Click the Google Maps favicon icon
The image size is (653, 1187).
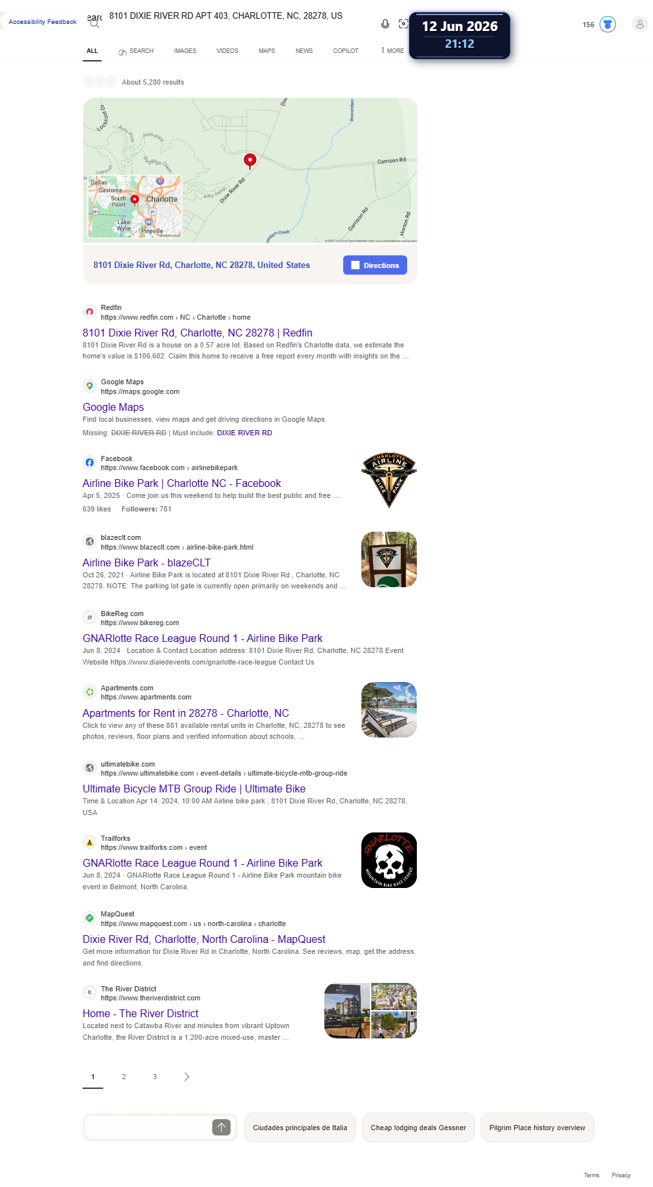coord(90,386)
